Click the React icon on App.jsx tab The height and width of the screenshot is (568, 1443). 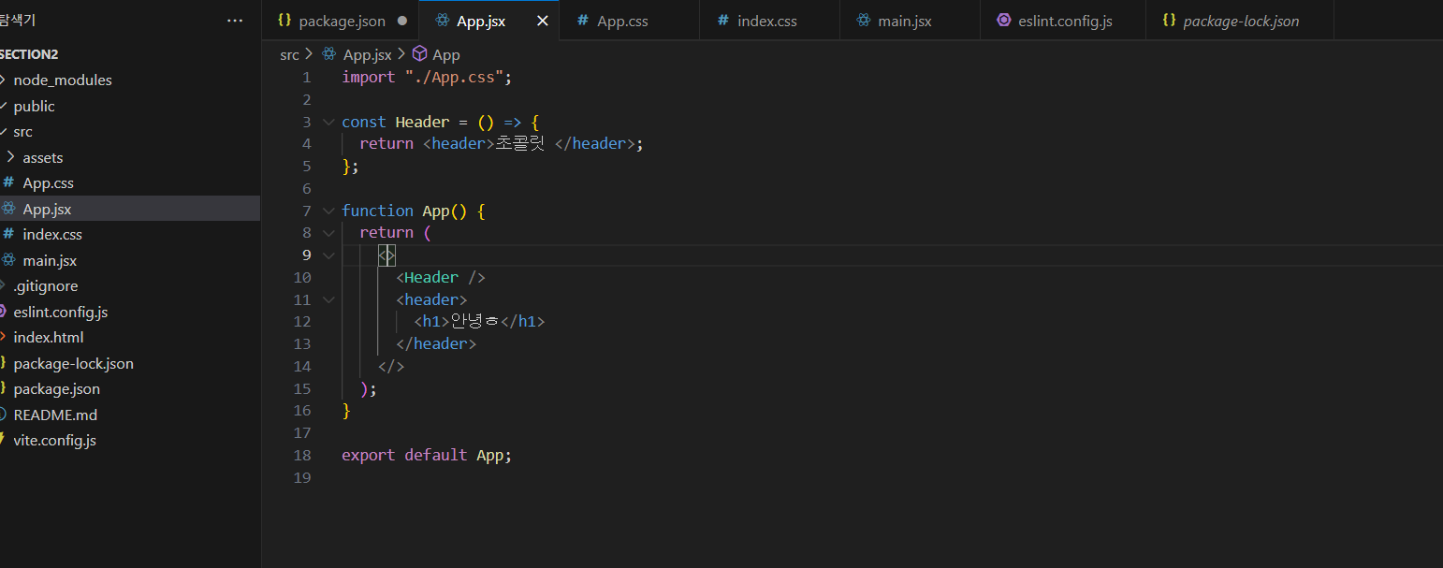coord(443,21)
